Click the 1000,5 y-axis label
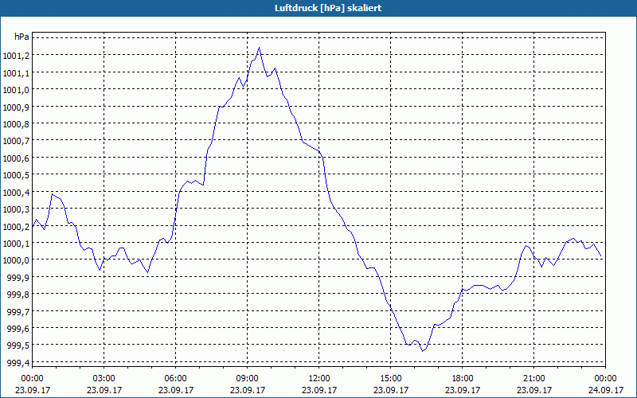The image size is (637, 398). [16, 175]
